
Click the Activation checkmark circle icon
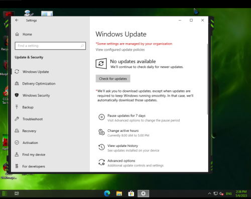click(x=17, y=142)
